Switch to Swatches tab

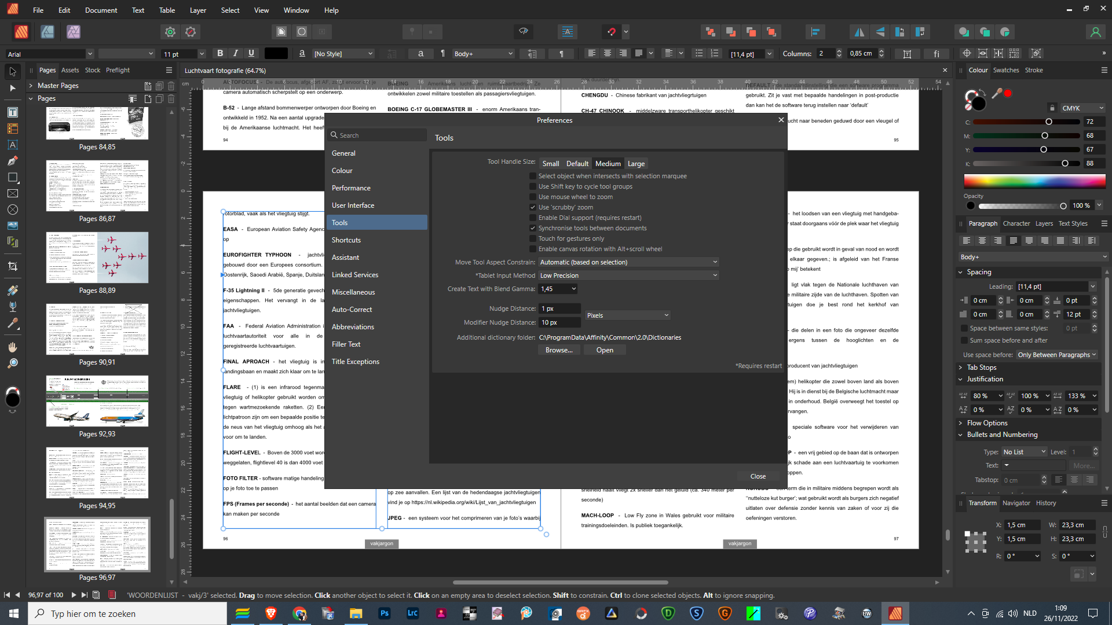tap(1006, 70)
